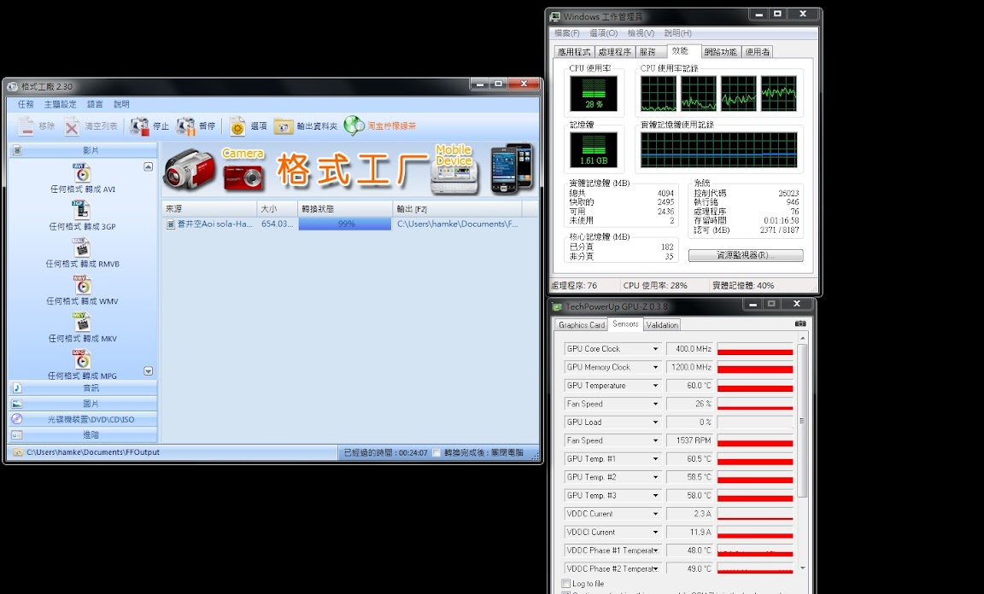Choose the 任何格式 轉成 WMV converter icon

pos(82,284)
